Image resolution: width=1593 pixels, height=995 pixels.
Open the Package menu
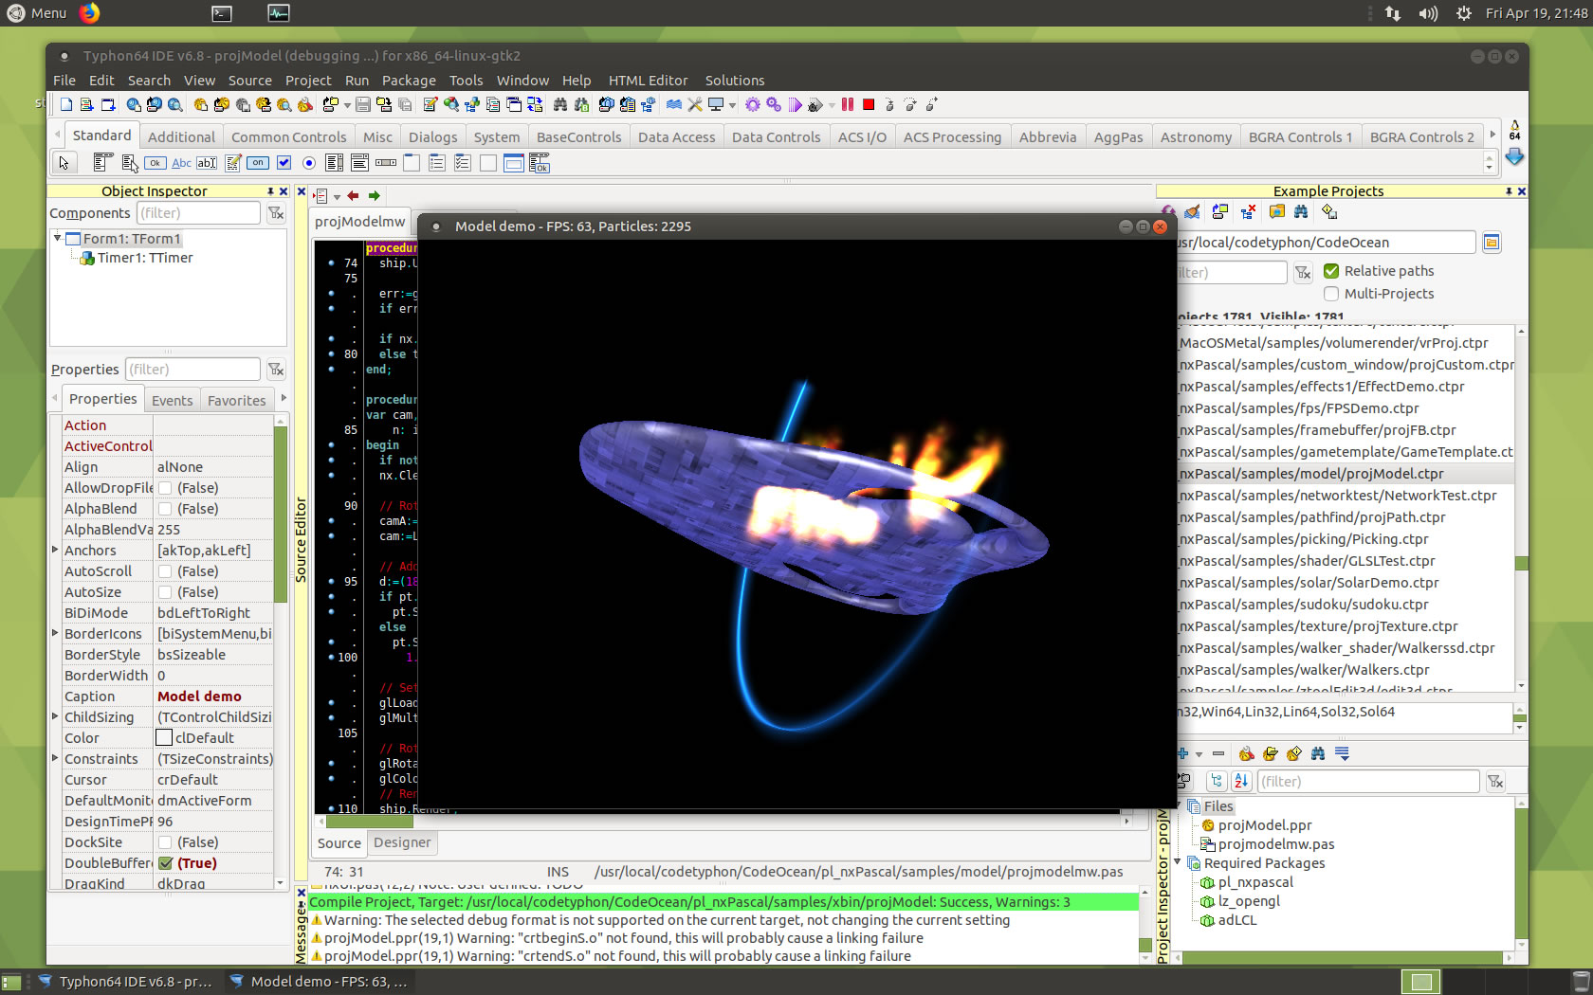click(409, 81)
